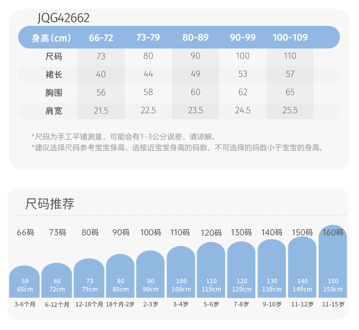This screenshot has height=330, width=359.
Task: Click the age label 3-6个月
Action: tap(25, 305)
